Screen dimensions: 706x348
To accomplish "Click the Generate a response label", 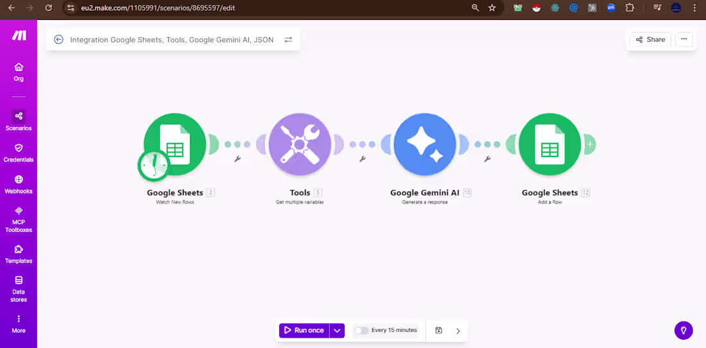I will click(425, 203).
